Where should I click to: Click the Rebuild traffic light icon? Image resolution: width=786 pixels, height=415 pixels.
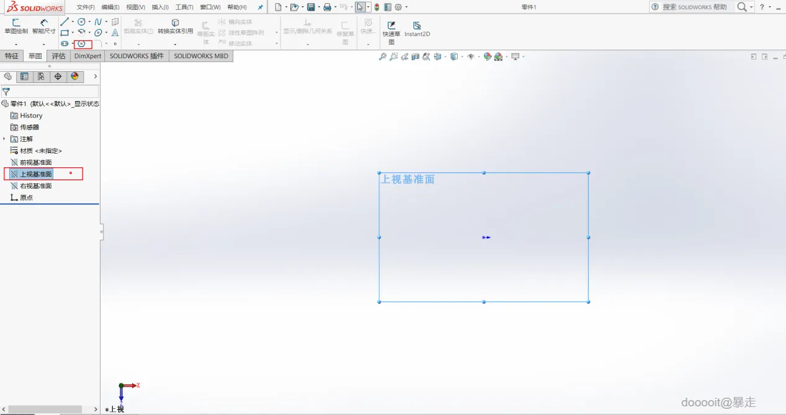[377, 7]
